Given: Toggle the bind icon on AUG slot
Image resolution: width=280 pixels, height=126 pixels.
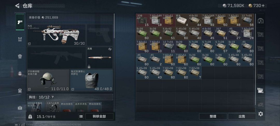Looking at the screenshot, I should tap(29, 44).
